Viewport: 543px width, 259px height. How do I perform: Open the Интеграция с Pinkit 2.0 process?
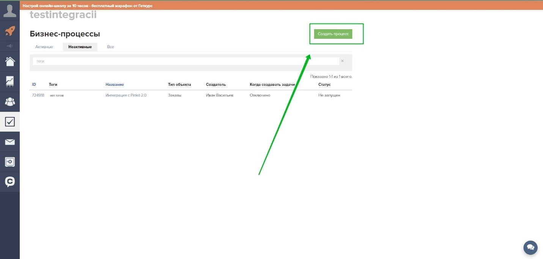pyautogui.click(x=126, y=95)
